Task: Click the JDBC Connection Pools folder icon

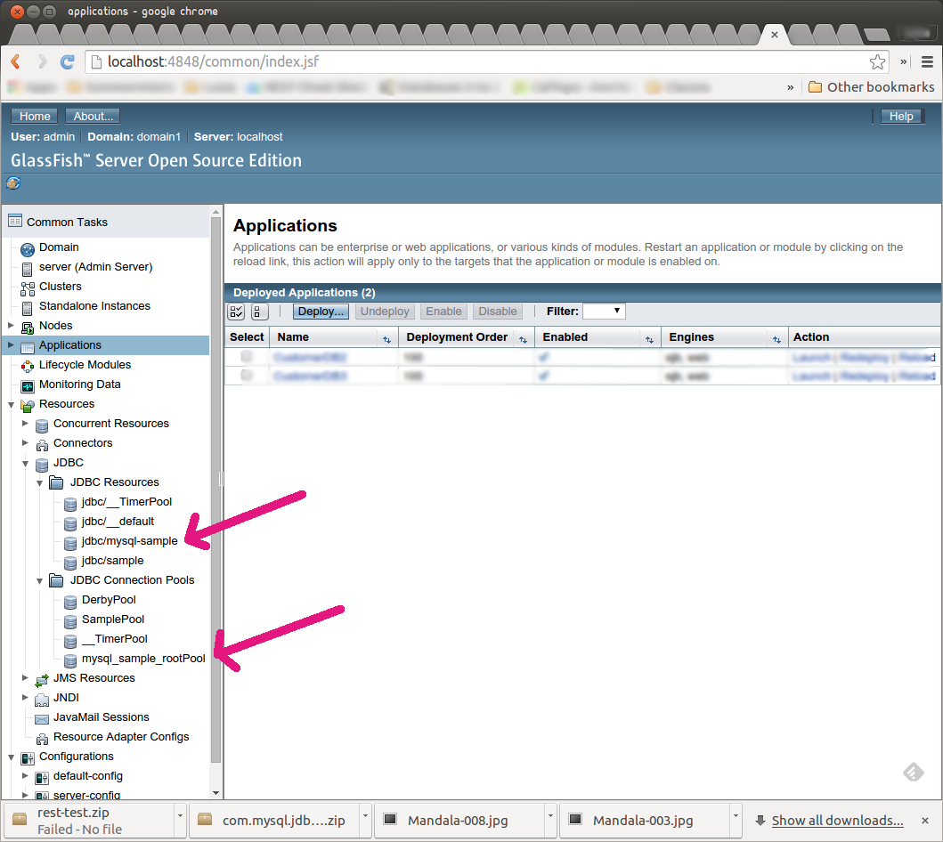Action: (x=56, y=580)
